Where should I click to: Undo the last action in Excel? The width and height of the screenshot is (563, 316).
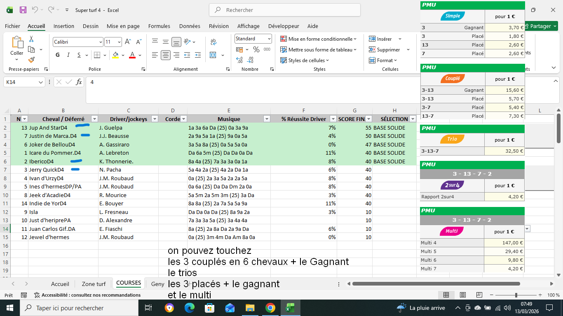click(x=35, y=10)
